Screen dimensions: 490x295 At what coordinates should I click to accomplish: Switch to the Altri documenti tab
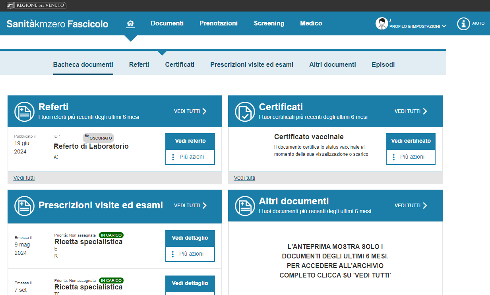(333, 64)
